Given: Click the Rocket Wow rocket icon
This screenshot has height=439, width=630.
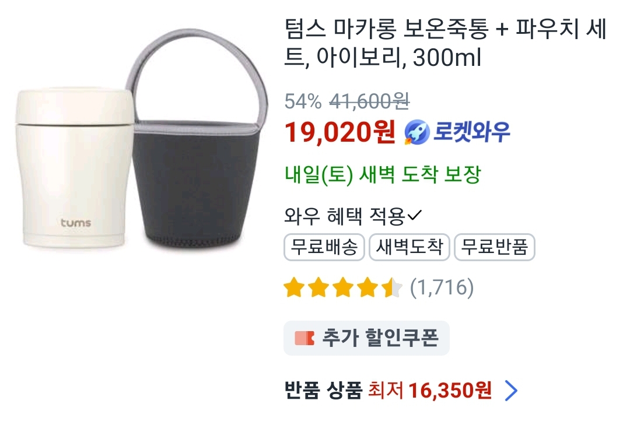Looking at the screenshot, I should 417,132.
